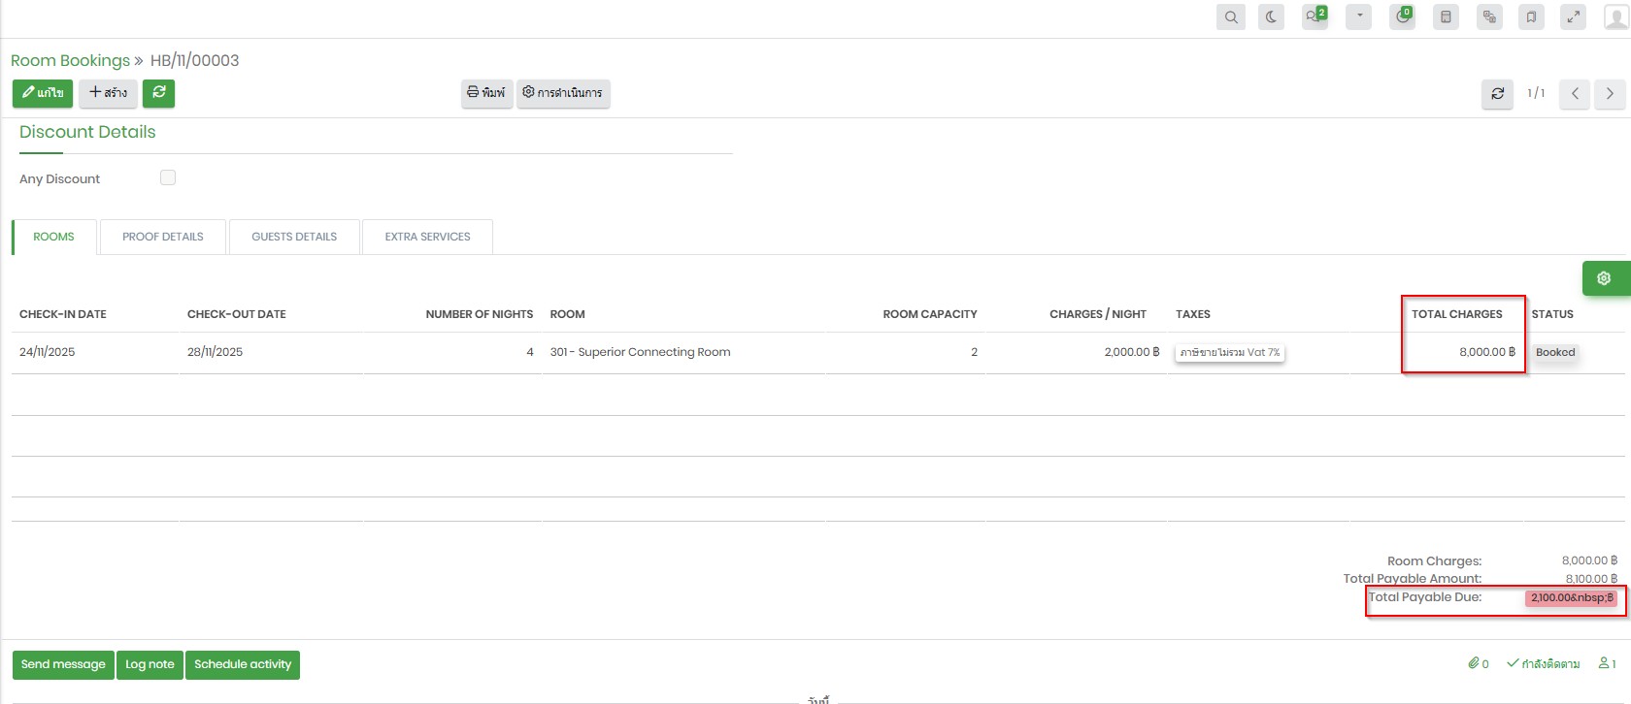Open the Extra Services tab
Image resolution: width=1631 pixels, height=704 pixels.
click(x=427, y=237)
